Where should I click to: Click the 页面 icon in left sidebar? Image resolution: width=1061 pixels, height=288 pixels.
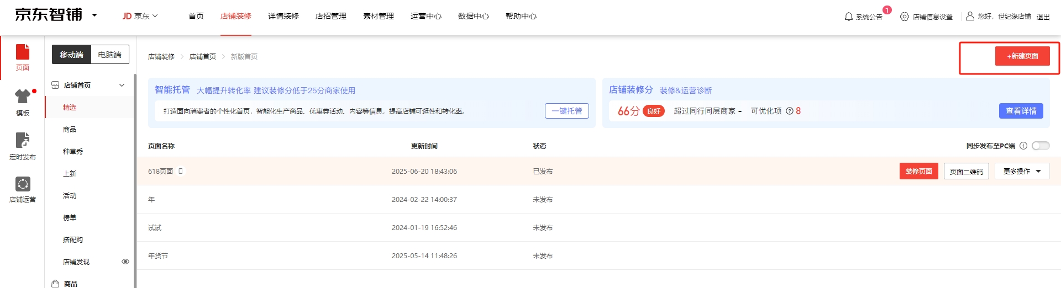22,52
